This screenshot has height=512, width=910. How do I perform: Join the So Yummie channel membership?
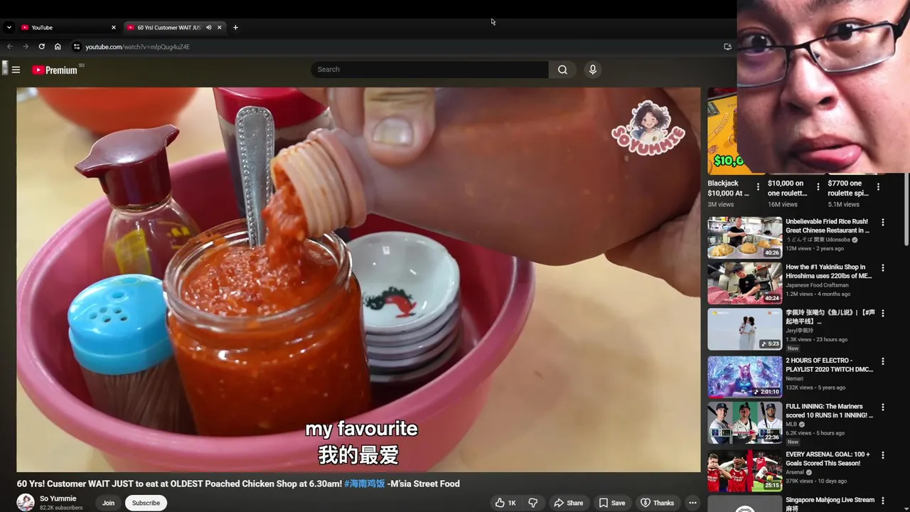point(108,503)
